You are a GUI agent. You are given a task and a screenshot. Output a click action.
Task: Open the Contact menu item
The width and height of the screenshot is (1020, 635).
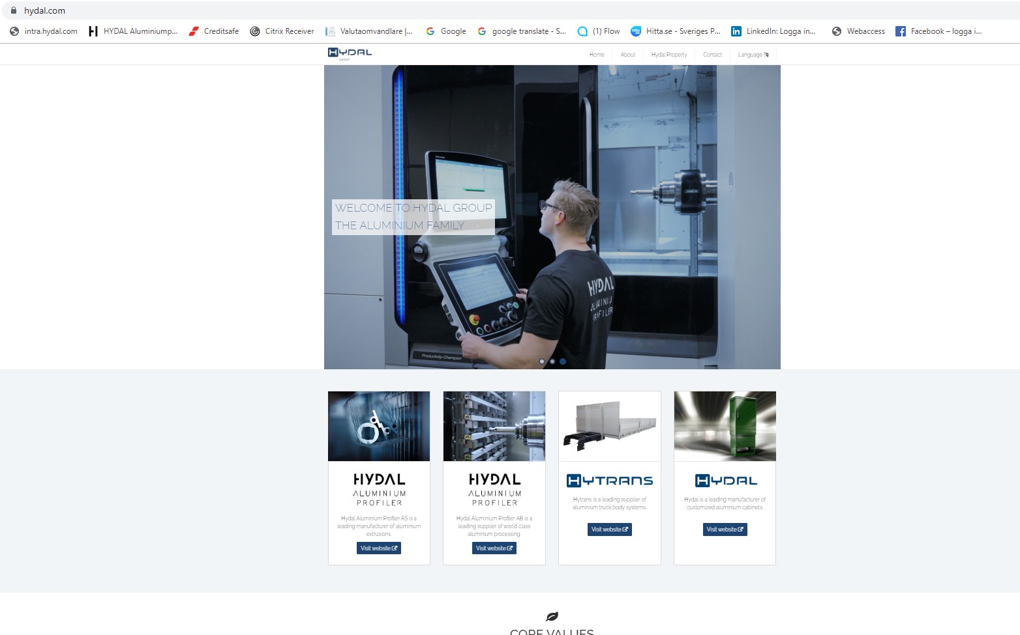(x=712, y=55)
